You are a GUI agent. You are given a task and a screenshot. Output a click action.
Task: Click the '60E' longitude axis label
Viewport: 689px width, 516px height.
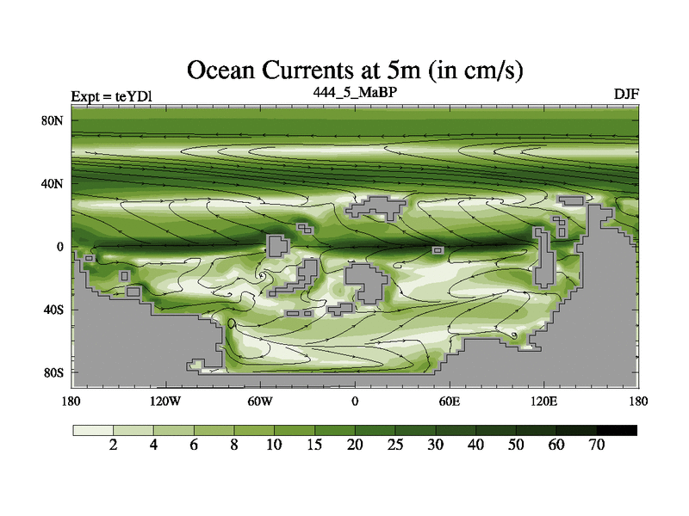pos(449,401)
